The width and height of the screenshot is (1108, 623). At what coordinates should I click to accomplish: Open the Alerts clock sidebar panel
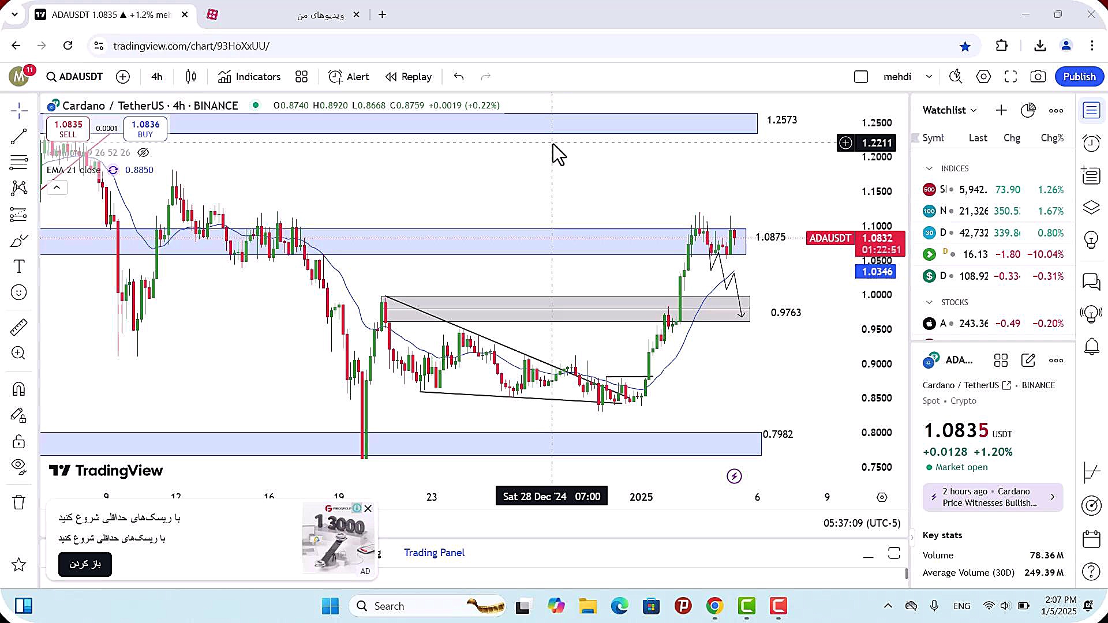pos(1091,143)
